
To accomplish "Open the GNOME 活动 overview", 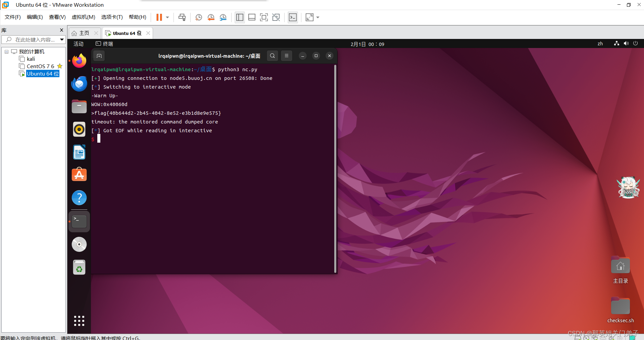I will tap(79, 44).
